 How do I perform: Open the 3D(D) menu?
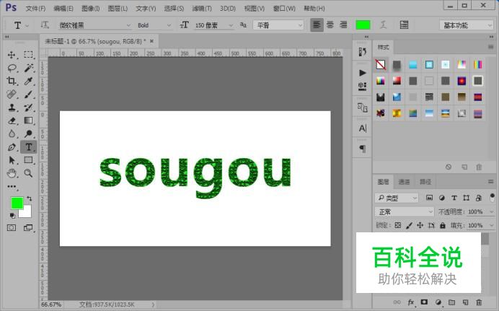(228, 9)
